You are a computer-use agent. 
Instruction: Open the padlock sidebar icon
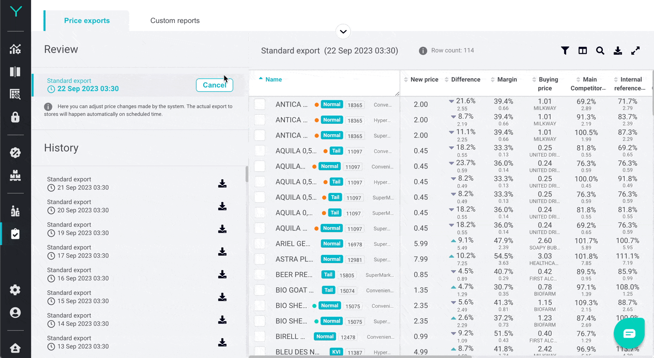[x=15, y=117]
